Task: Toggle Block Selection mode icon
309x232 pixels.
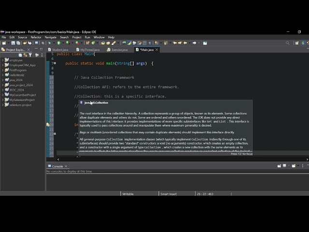Action: point(144,43)
